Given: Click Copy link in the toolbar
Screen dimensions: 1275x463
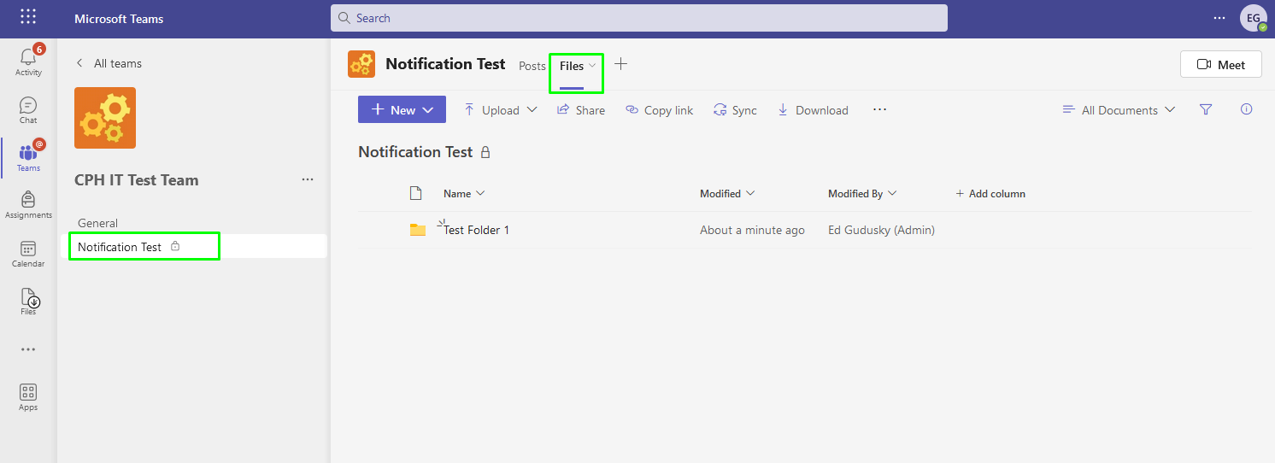Looking at the screenshot, I should (659, 109).
